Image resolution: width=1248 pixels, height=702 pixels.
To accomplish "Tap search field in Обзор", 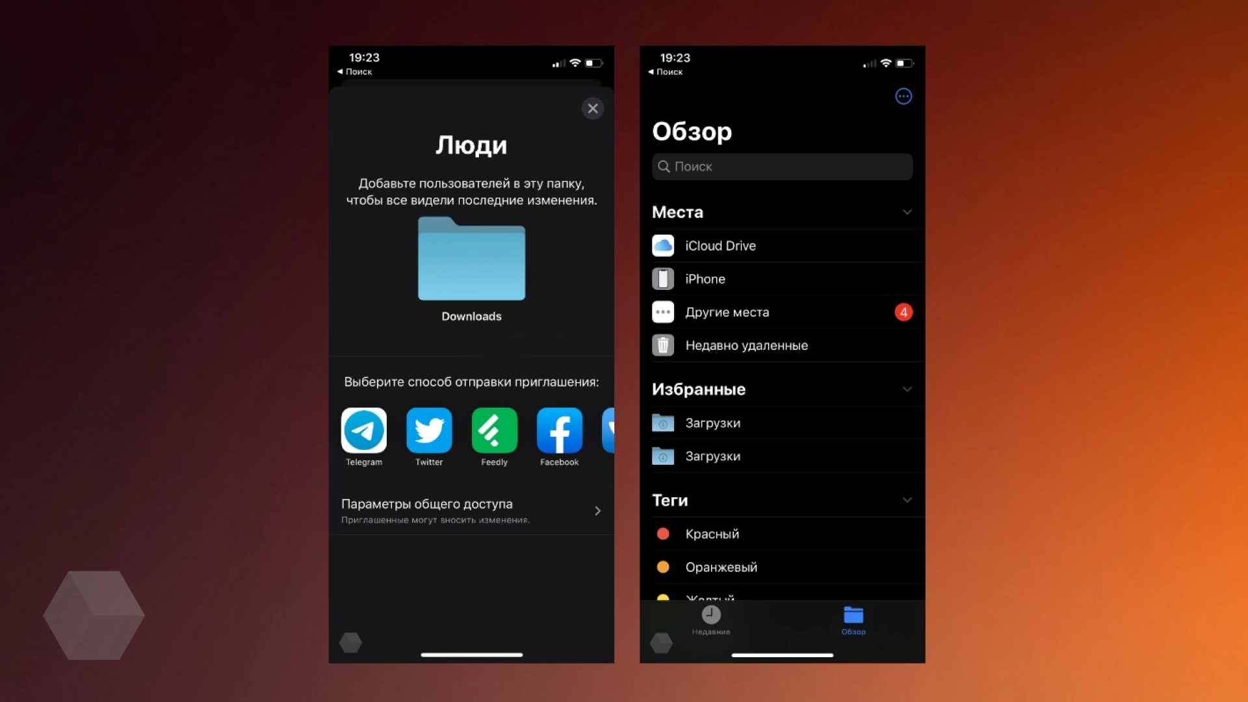I will 781,166.
